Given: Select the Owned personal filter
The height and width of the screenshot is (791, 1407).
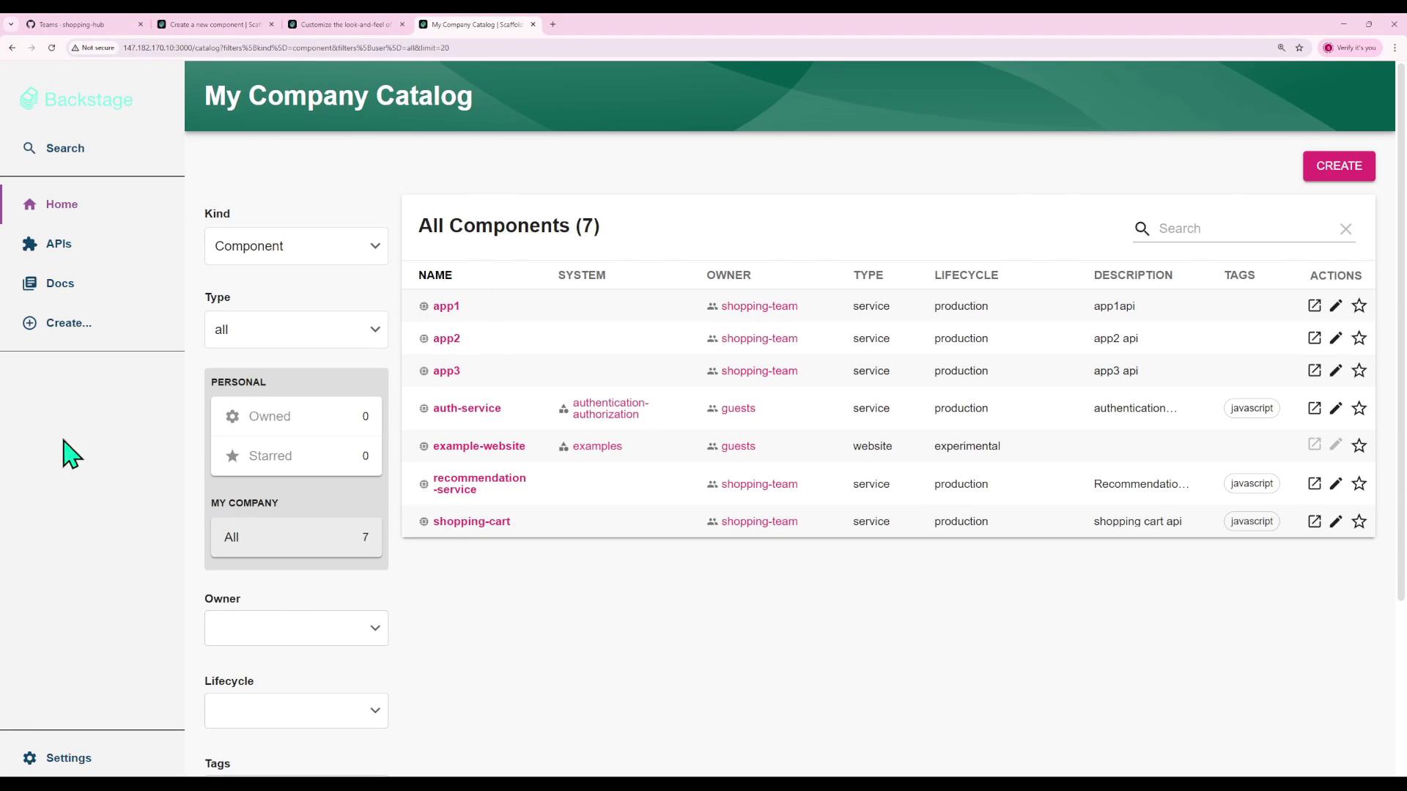Looking at the screenshot, I should pyautogui.click(x=296, y=416).
